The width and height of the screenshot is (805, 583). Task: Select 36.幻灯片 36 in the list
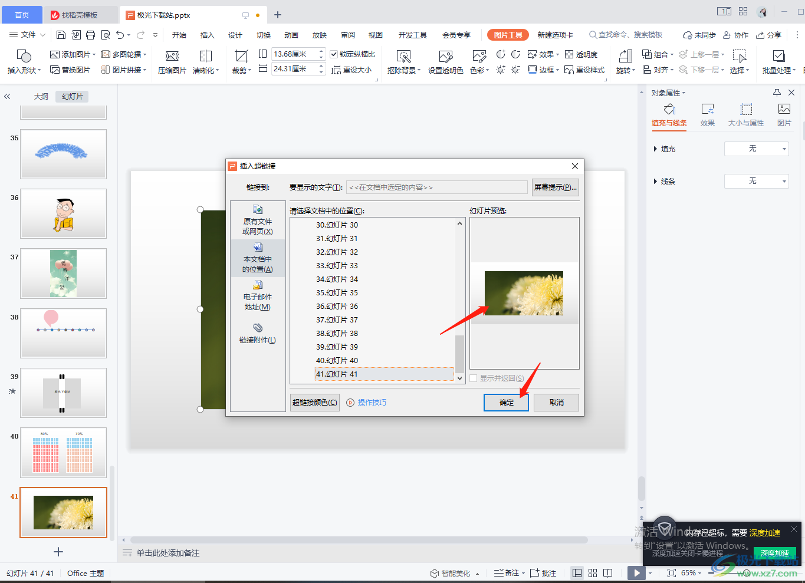337,306
